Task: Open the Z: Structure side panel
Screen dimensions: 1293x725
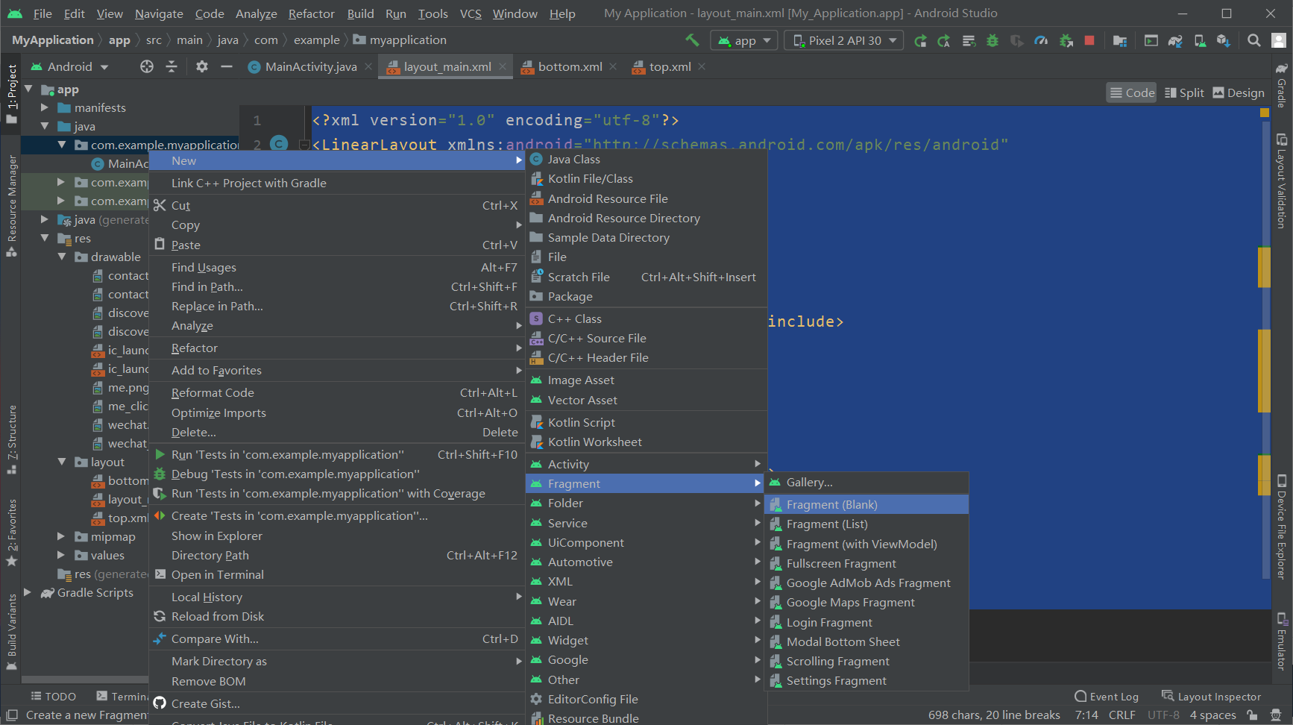Action: (x=12, y=439)
